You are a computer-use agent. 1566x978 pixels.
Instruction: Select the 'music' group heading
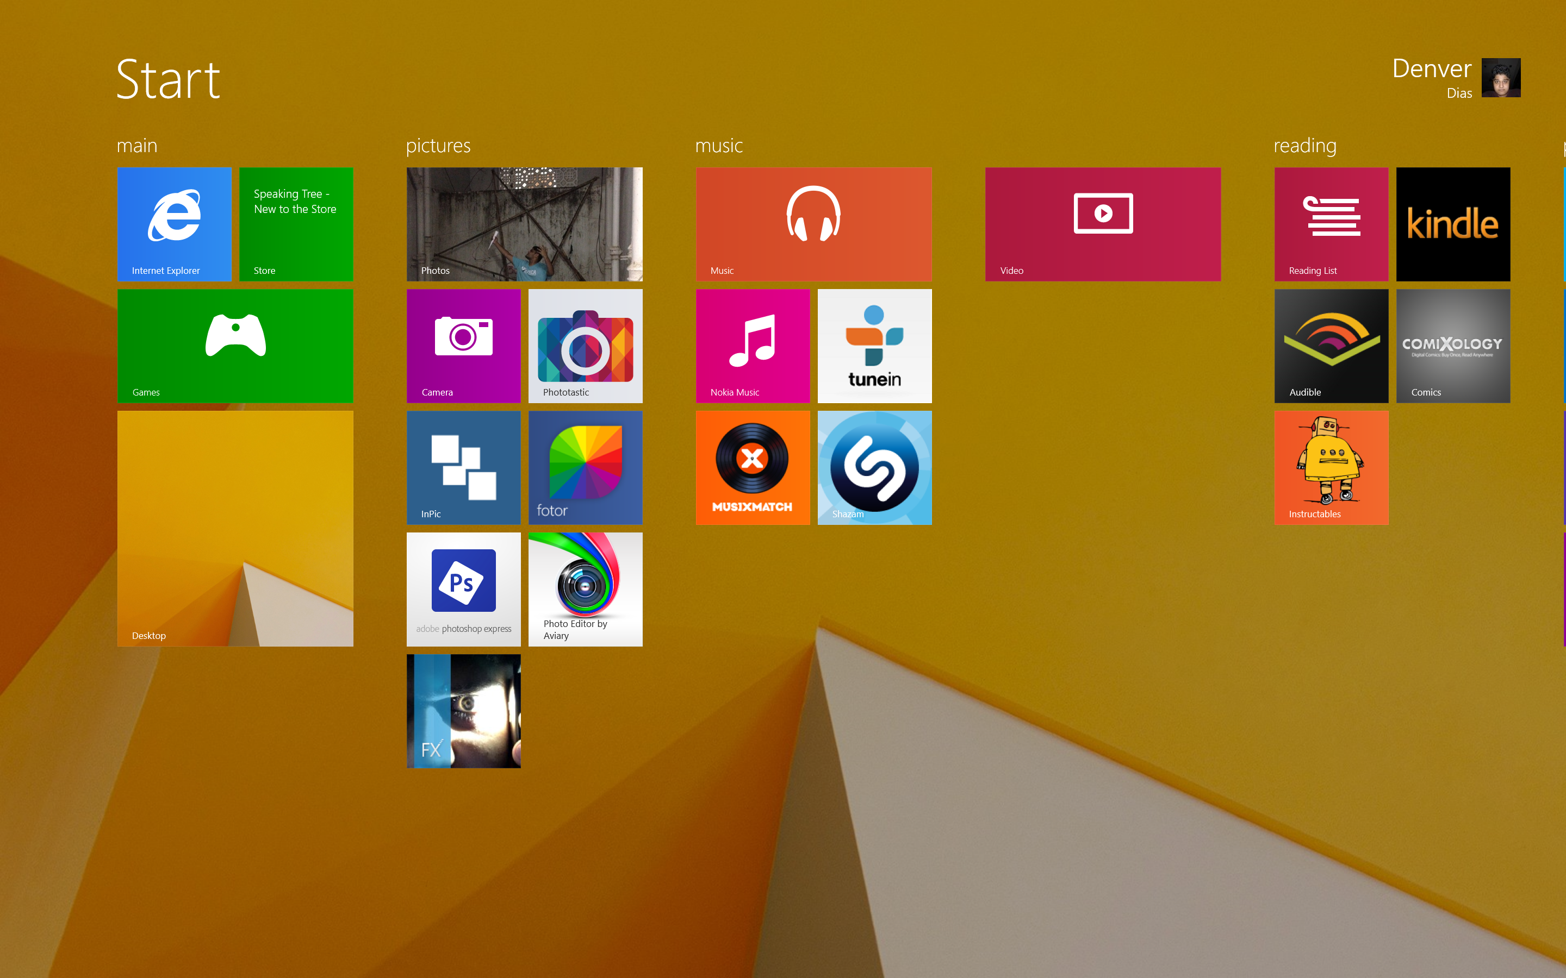click(x=718, y=146)
